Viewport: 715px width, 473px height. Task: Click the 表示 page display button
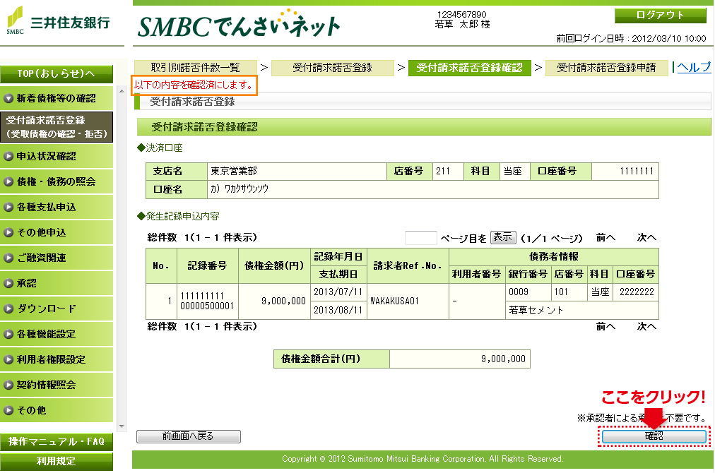(503, 237)
